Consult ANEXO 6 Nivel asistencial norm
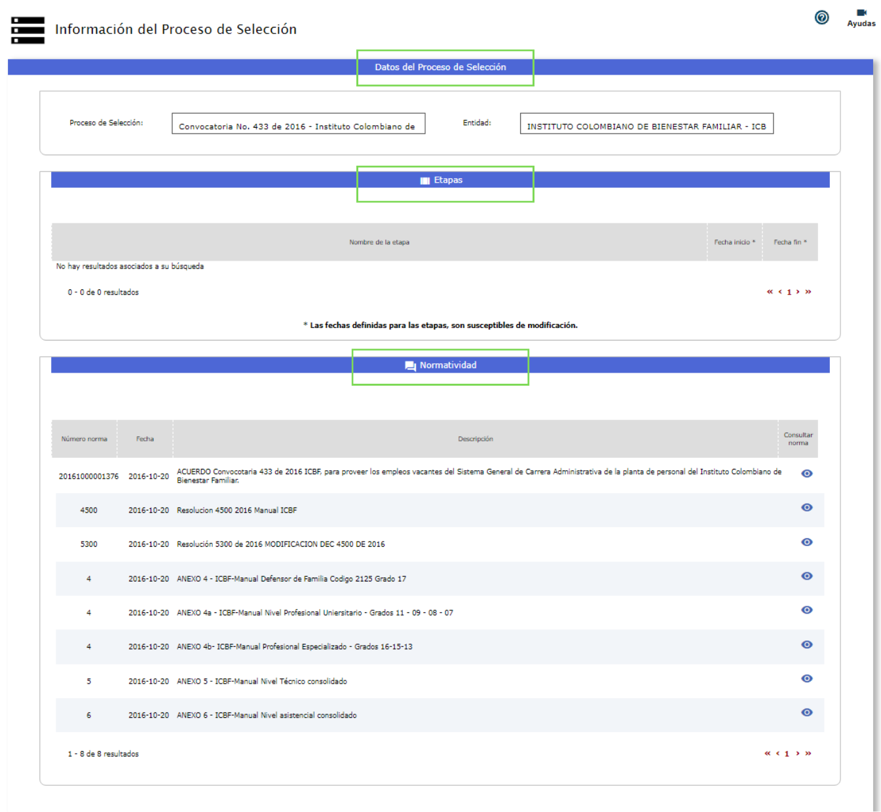The height and width of the screenshot is (812, 881). tap(807, 712)
